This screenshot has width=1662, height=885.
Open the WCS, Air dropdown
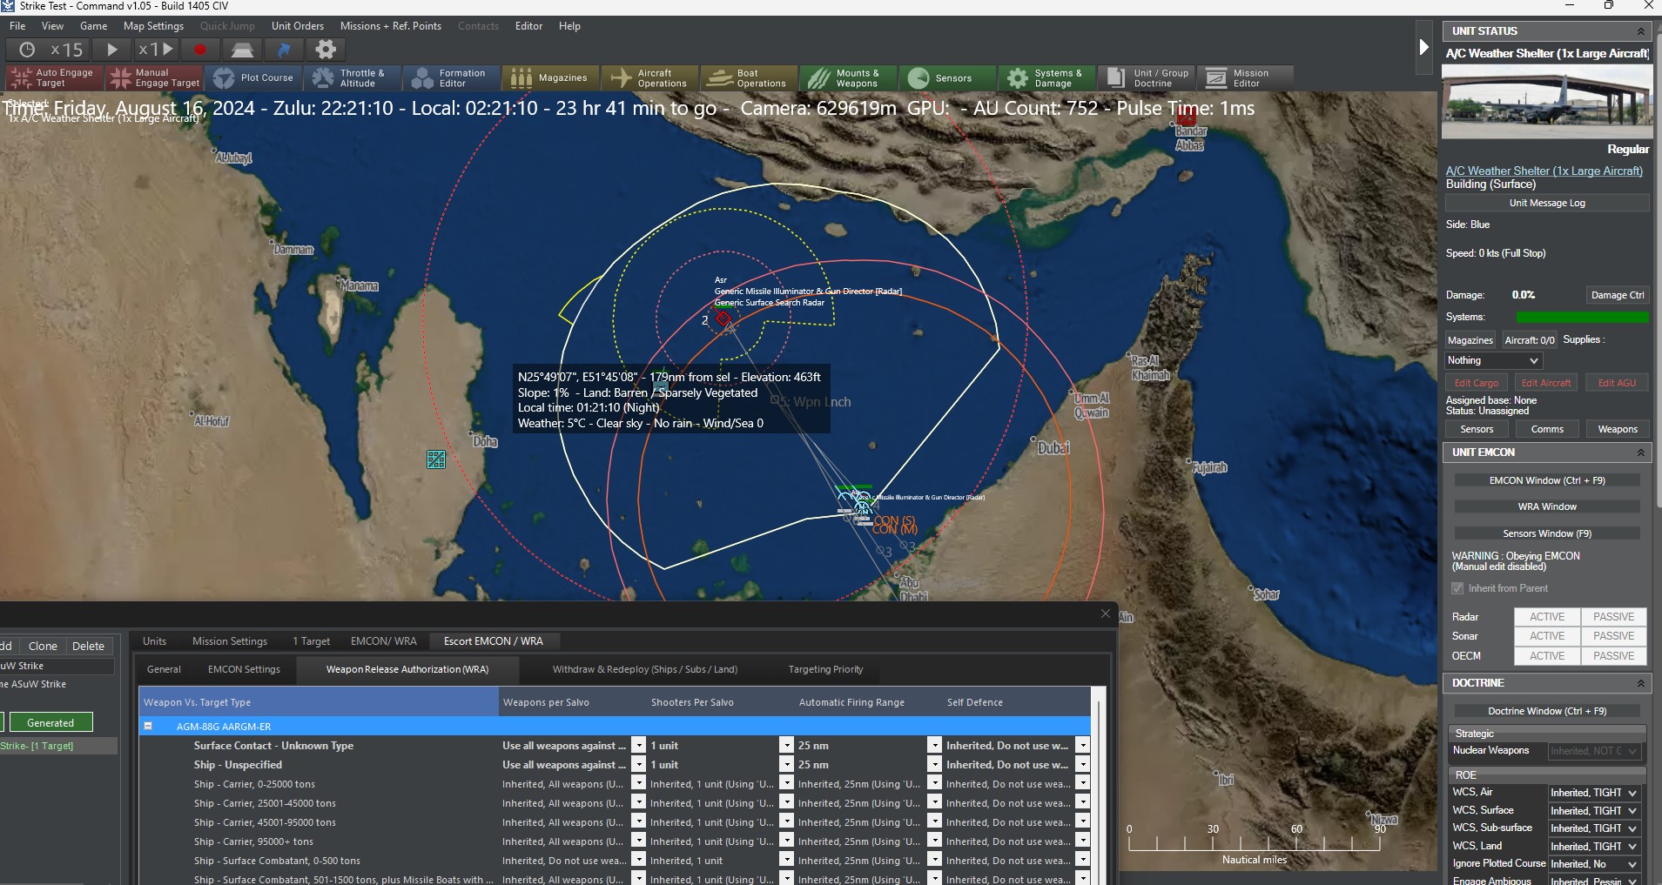click(x=1595, y=793)
